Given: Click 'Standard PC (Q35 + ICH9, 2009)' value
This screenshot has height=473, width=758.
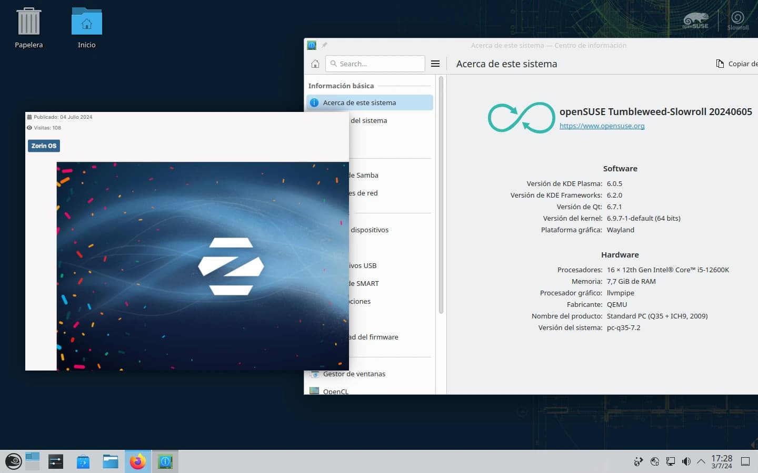Looking at the screenshot, I should [657, 316].
